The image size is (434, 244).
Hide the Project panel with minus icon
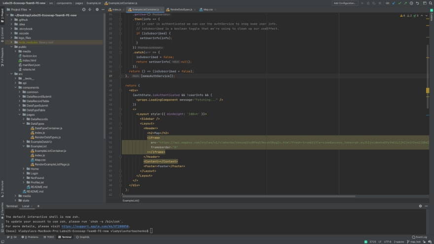pyautogui.click(x=103, y=9)
